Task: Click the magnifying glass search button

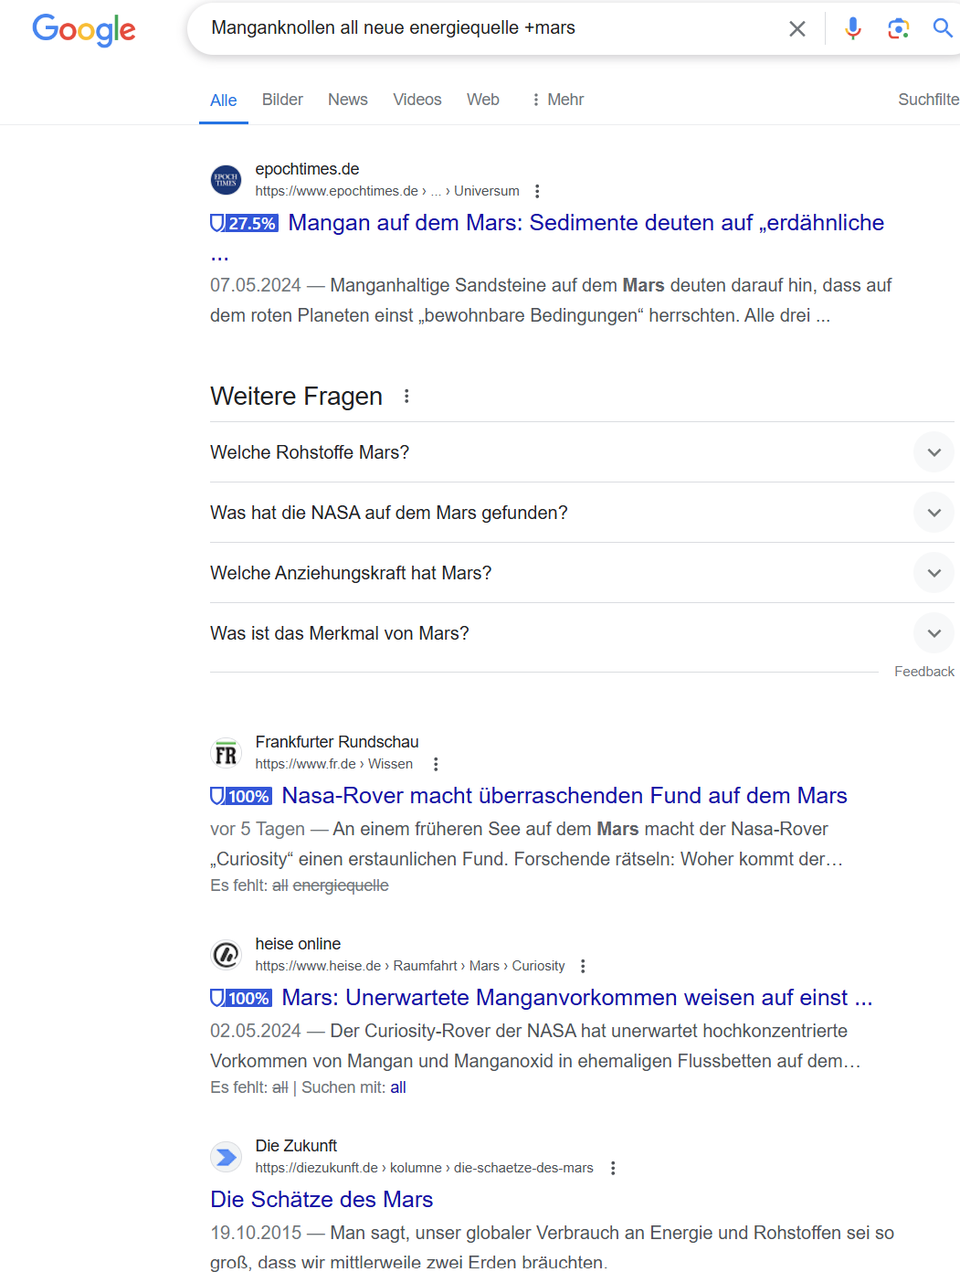Action: click(943, 28)
